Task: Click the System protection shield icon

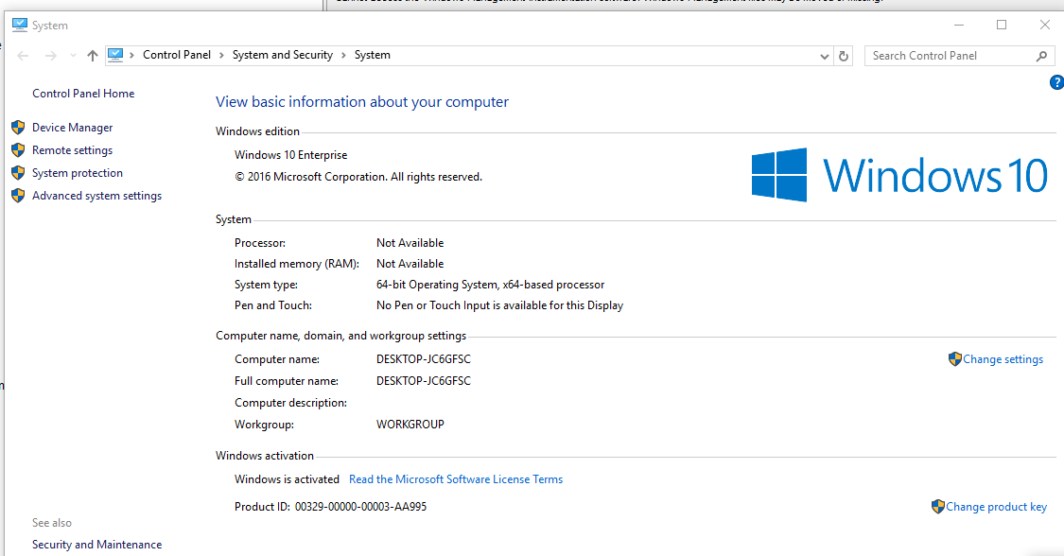Action: coord(17,173)
